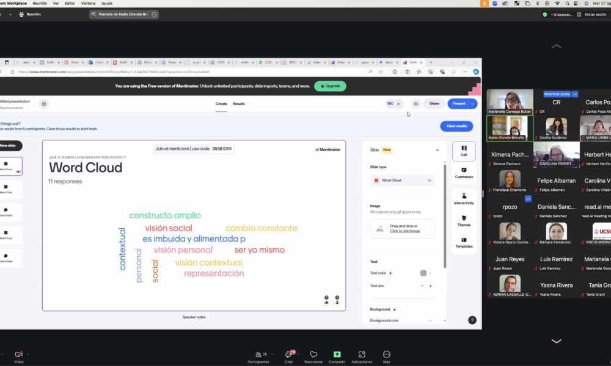Start Zoom video camera icon
This screenshot has width=611, height=366.
18,354
